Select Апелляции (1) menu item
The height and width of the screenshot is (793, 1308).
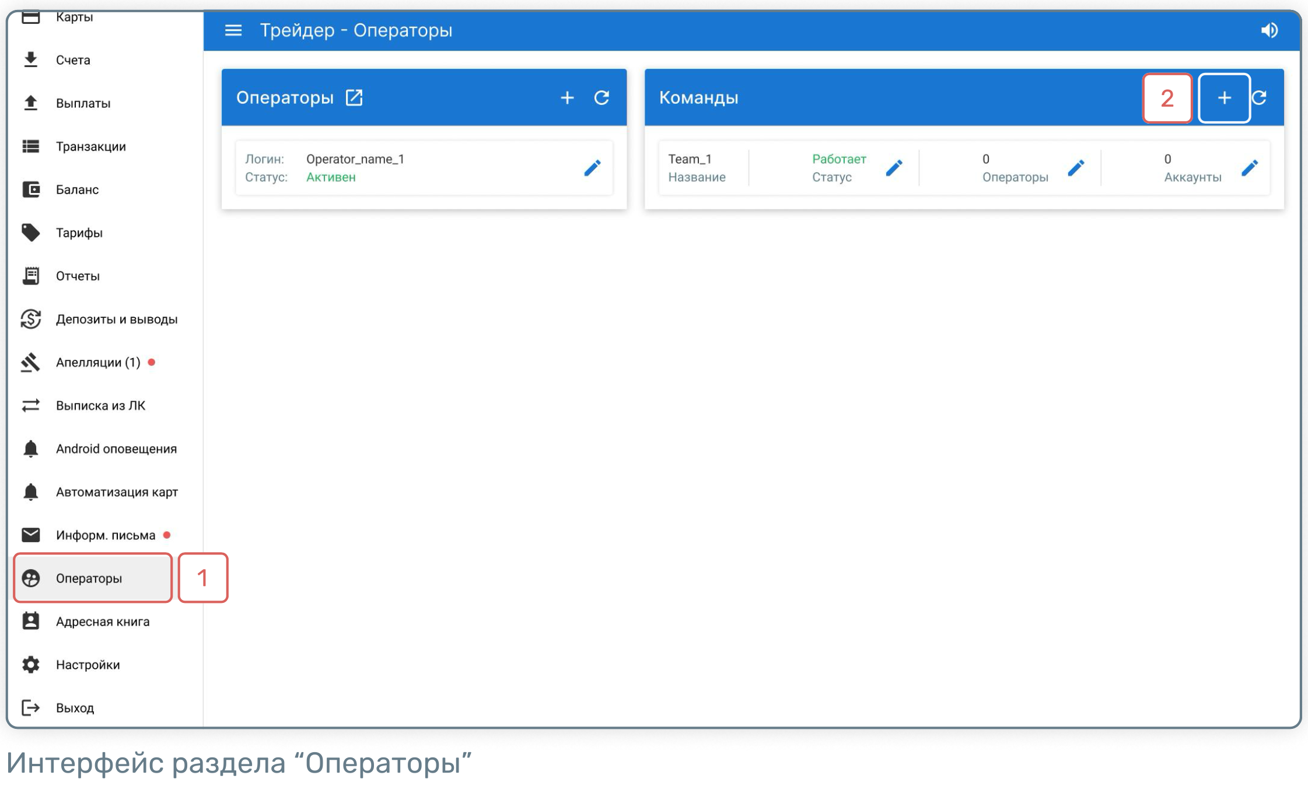click(98, 363)
